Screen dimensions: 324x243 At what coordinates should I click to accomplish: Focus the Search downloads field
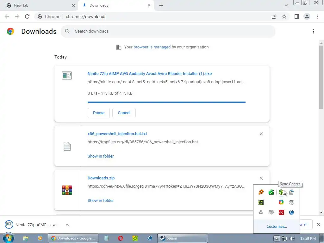pyautogui.click(x=168, y=31)
